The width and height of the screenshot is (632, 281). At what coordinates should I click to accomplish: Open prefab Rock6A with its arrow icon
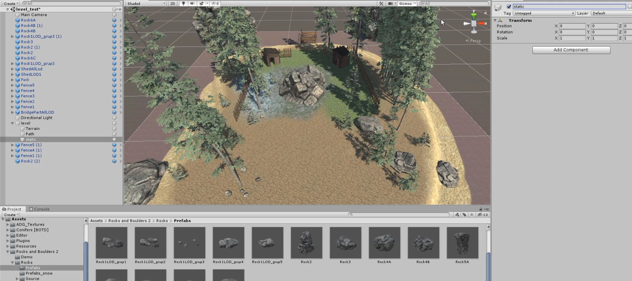click(x=120, y=20)
